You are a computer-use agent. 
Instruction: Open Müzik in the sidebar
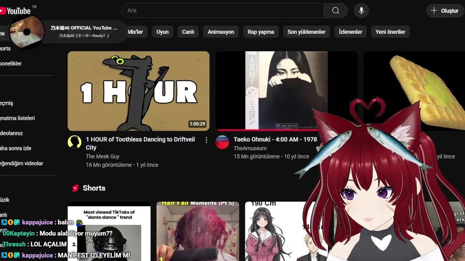(5, 200)
